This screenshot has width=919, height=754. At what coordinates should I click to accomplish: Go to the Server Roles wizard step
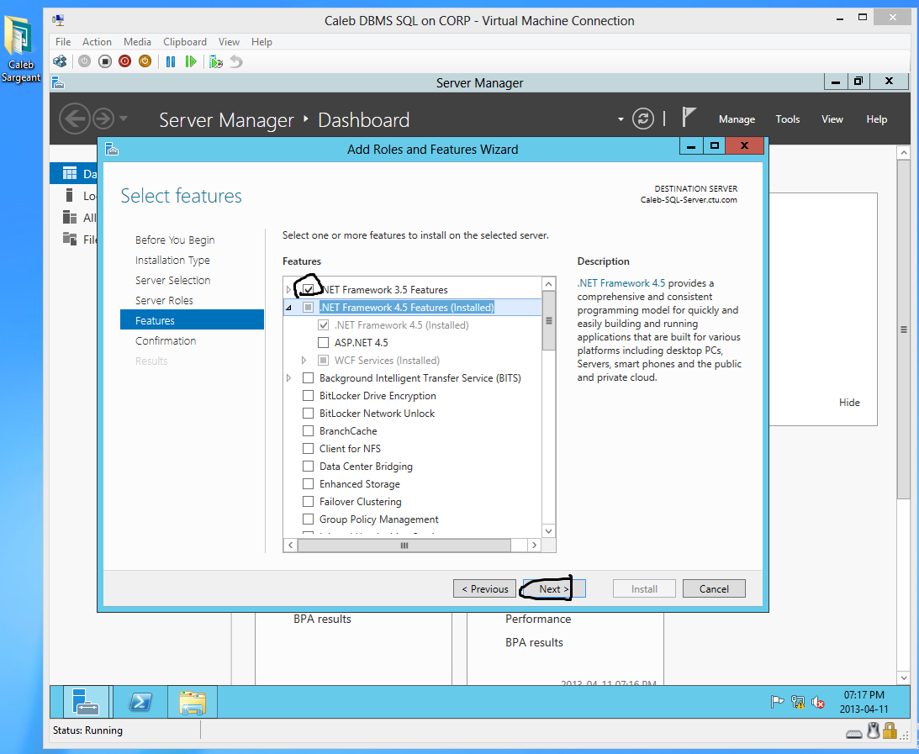click(x=164, y=300)
